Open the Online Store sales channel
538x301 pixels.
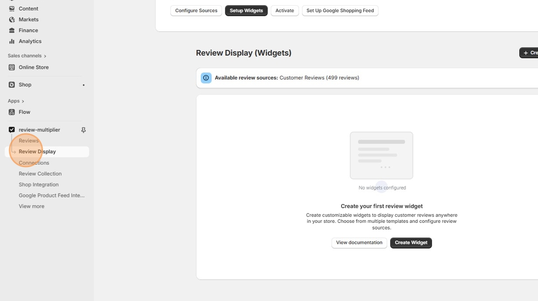tap(33, 67)
